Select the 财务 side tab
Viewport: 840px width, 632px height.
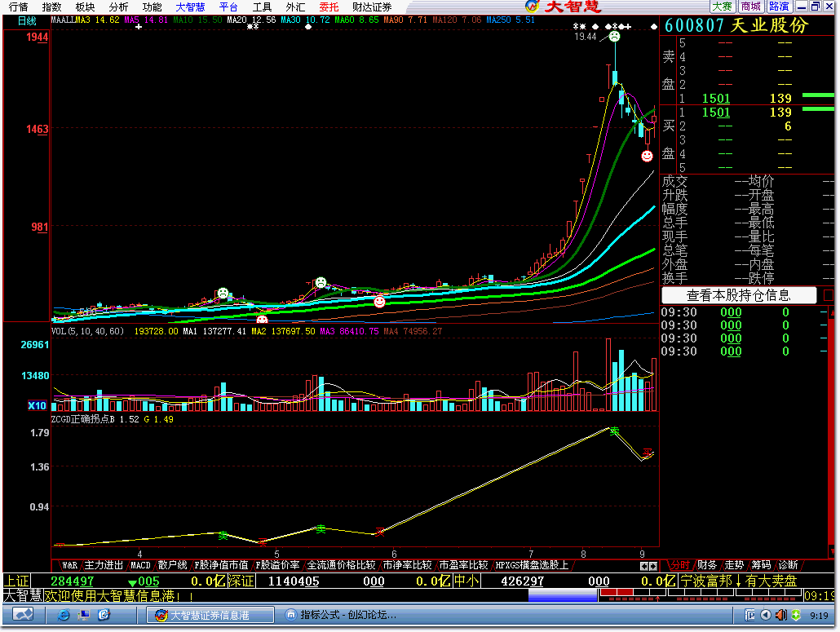[x=707, y=565]
